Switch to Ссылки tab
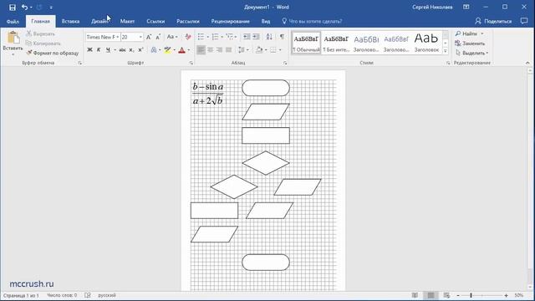The height and width of the screenshot is (301, 535). [x=155, y=21]
